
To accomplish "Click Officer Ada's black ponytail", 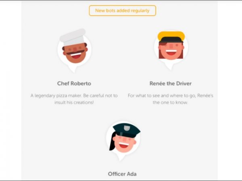I will (x=113, y=142).
